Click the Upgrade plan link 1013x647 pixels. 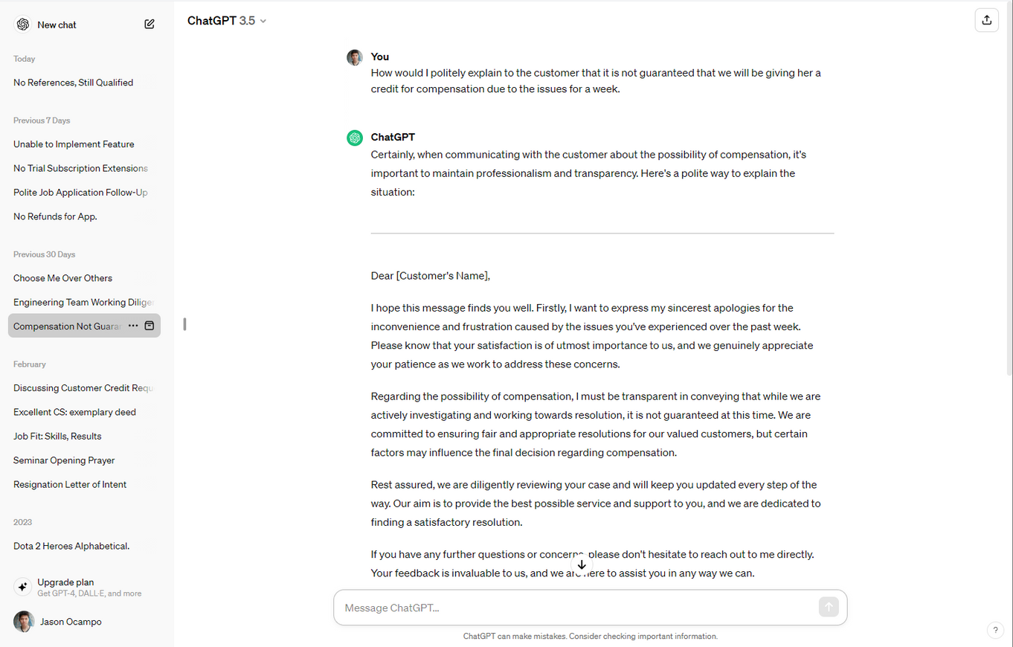pos(87,587)
